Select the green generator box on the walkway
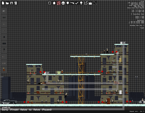This screenshot has width=145, height=113. (x=58, y=72)
